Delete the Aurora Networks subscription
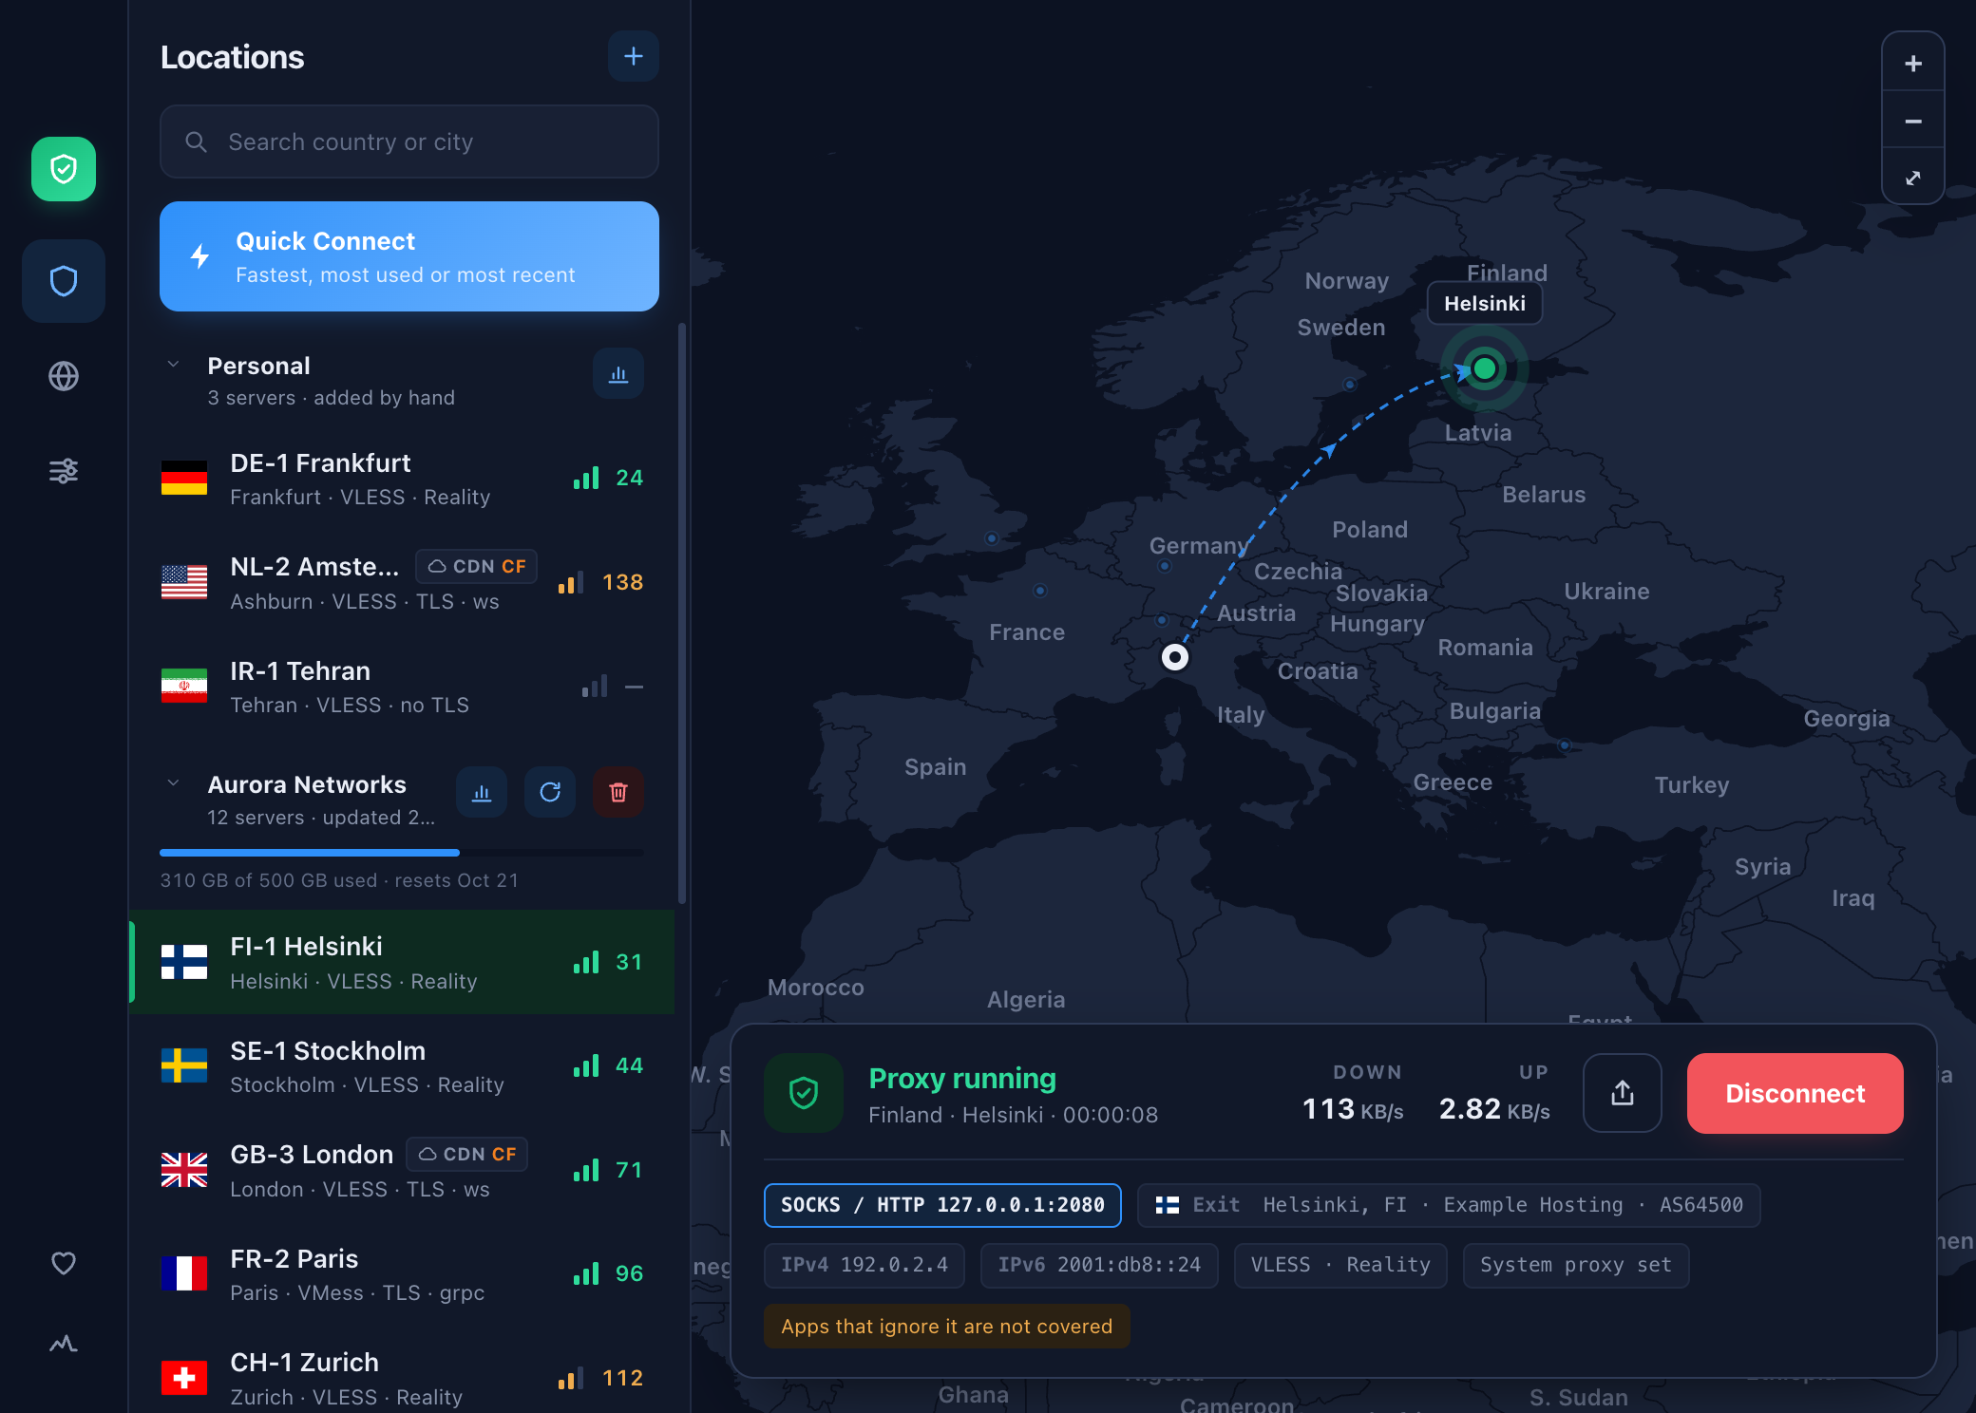This screenshot has width=1976, height=1413. coord(618,792)
